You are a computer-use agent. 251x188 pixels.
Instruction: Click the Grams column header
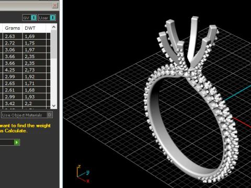13,28
